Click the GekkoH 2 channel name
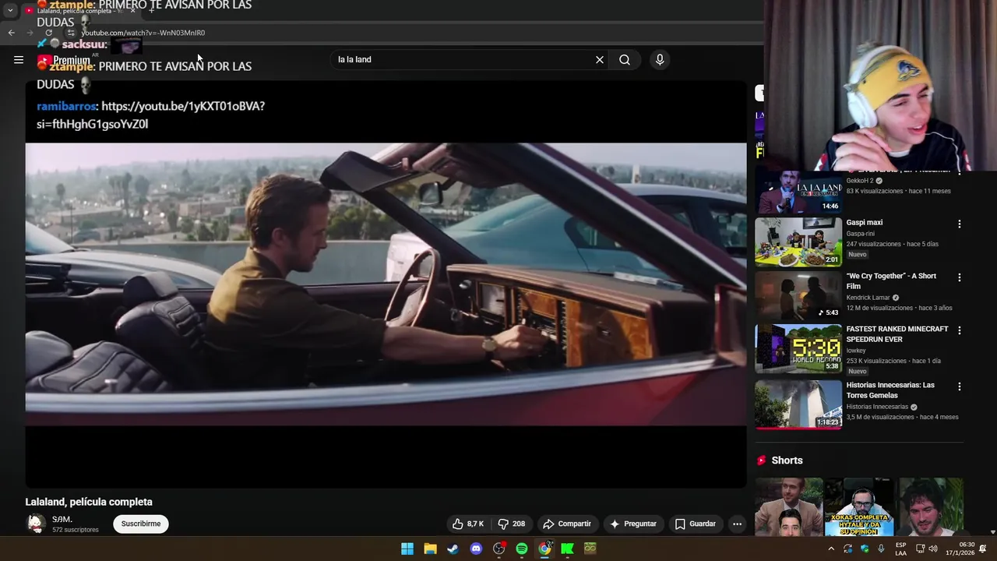This screenshot has height=561, width=997. pyautogui.click(x=860, y=181)
